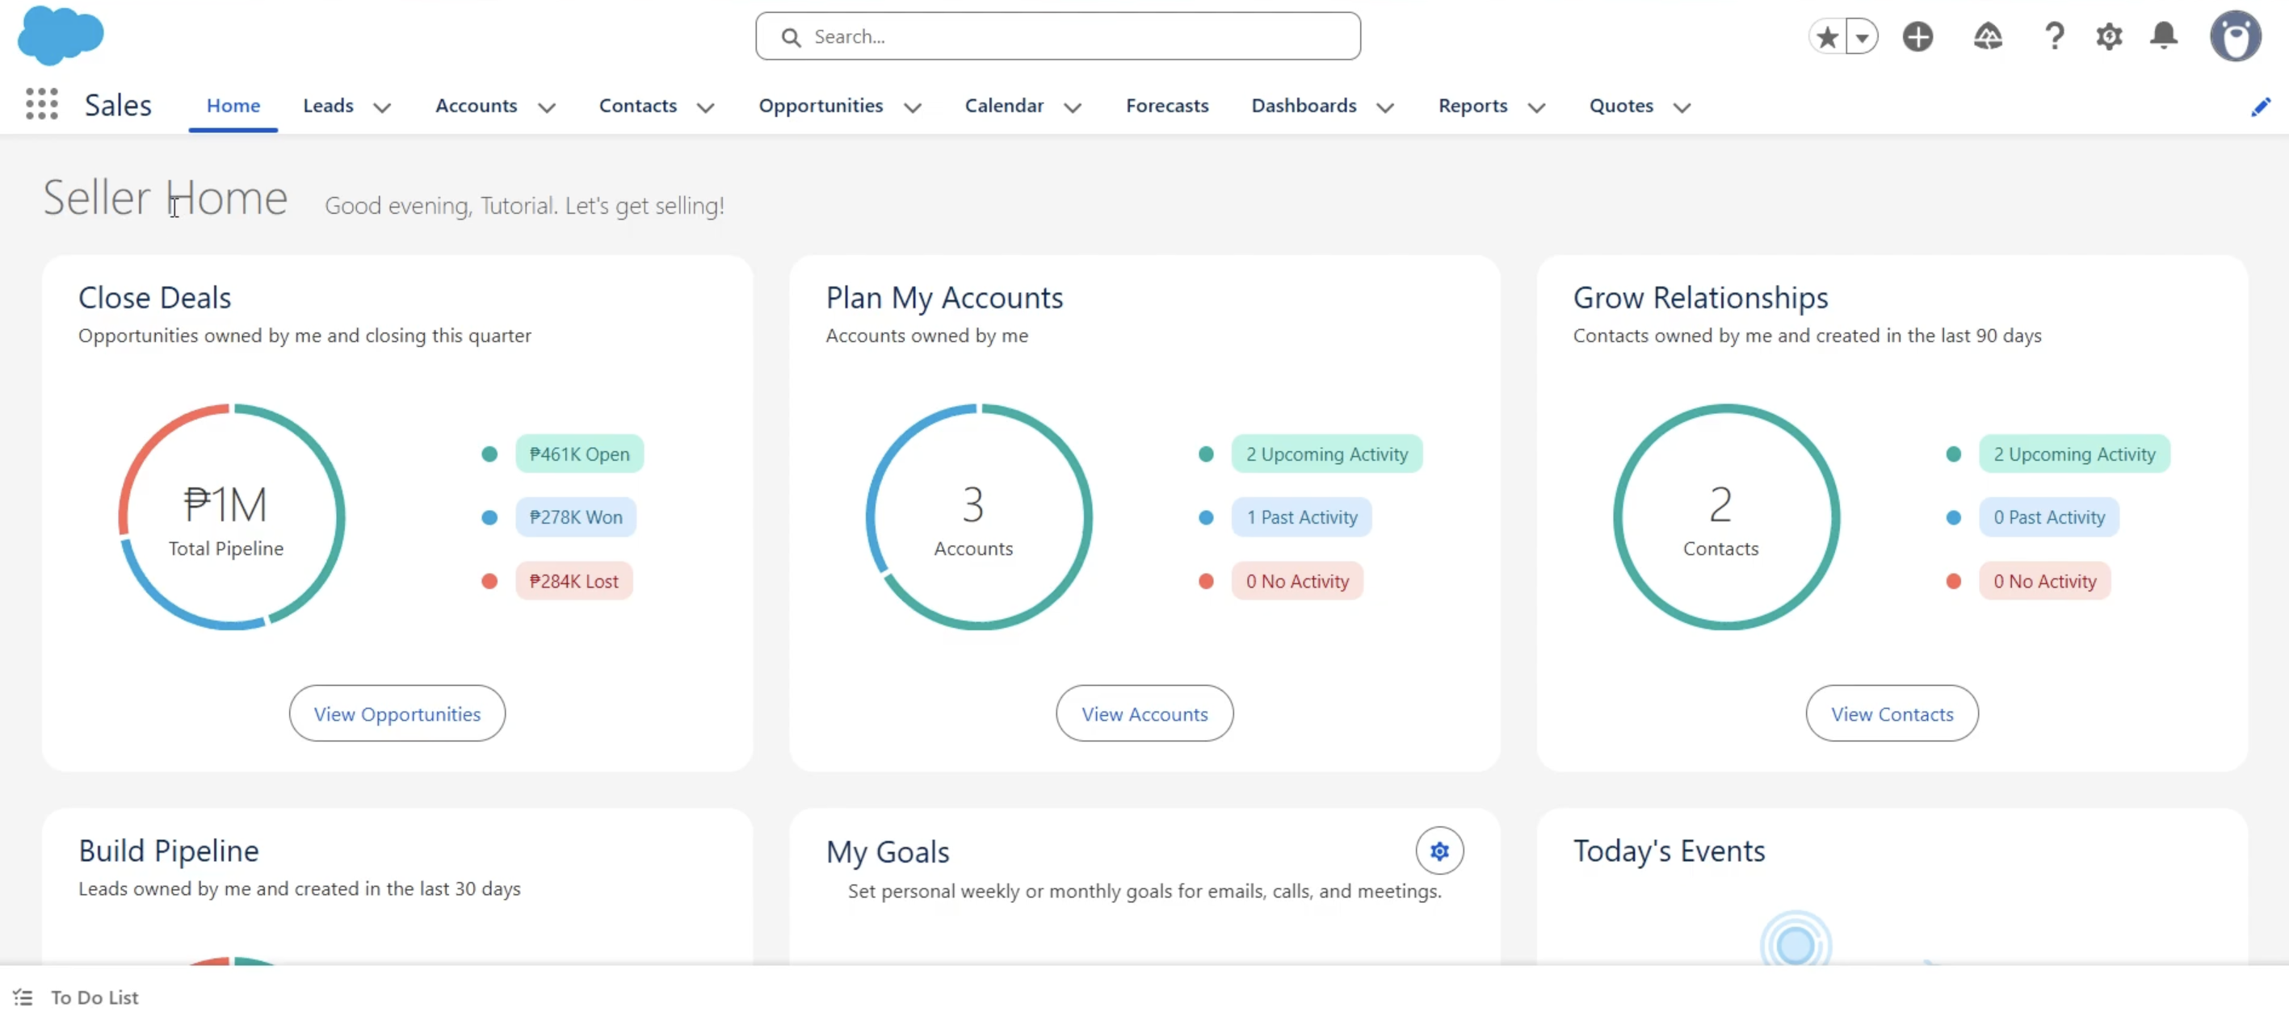Open the App Launcher grid icon

[x=42, y=105]
